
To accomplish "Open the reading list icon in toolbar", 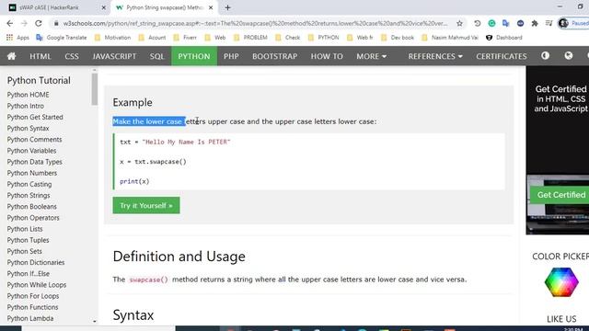I will pyautogui.click(x=549, y=23).
